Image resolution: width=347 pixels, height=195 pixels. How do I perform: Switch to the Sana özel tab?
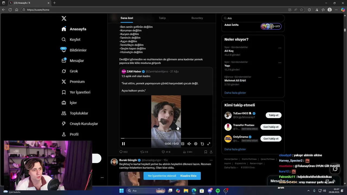point(127,18)
